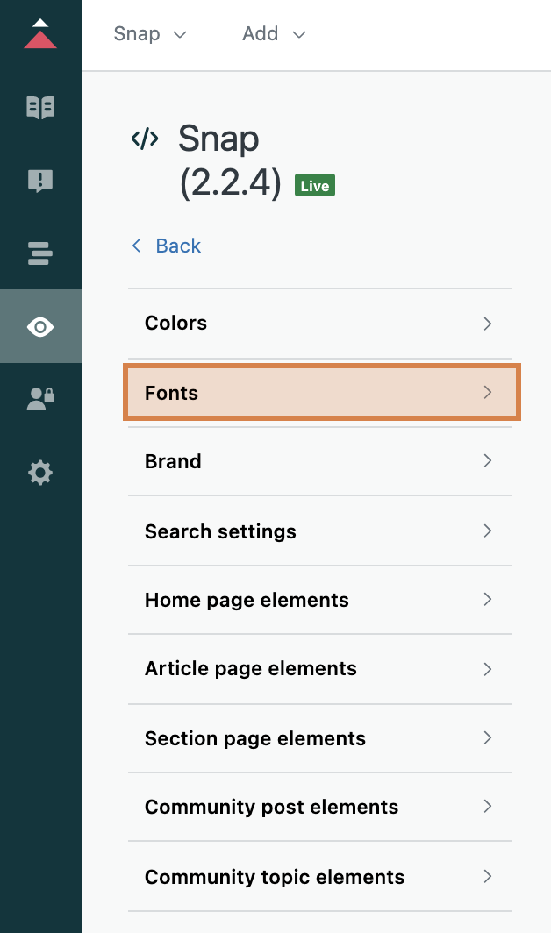The image size is (551, 933).
Task: Open the customize design eye icon
Action: [x=40, y=327]
